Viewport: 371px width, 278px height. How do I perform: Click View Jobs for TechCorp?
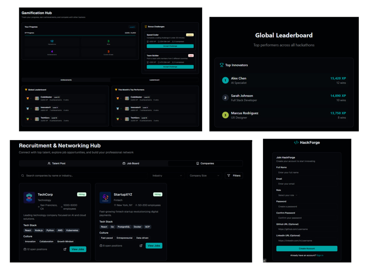78,249
